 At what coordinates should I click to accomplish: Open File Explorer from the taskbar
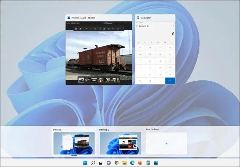tap(124, 163)
